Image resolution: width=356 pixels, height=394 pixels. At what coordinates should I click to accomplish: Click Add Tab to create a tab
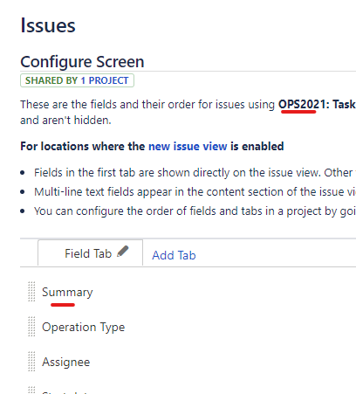point(174,255)
